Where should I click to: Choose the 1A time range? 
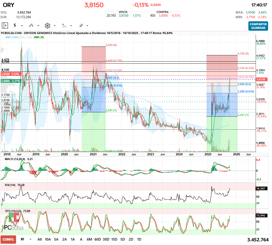click(73, 239)
